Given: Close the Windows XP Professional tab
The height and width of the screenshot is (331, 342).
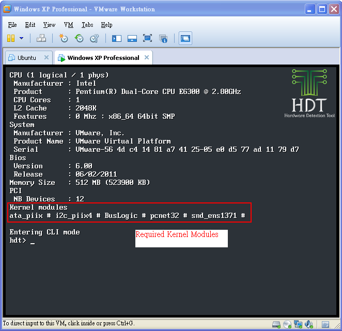Looking at the screenshot, I should tap(147, 57).
